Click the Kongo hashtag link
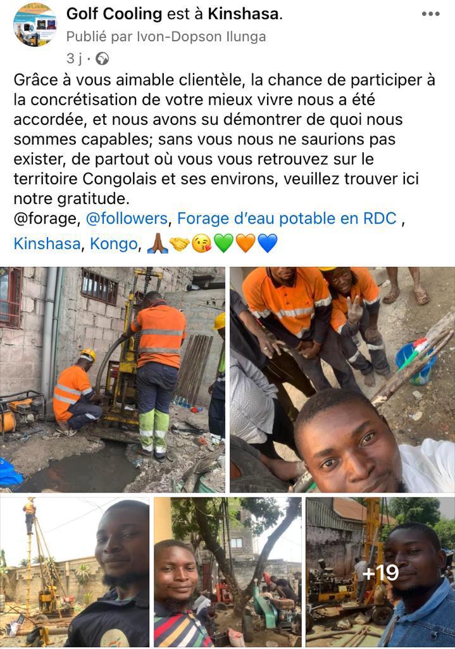This screenshot has width=455, height=649. (x=113, y=244)
